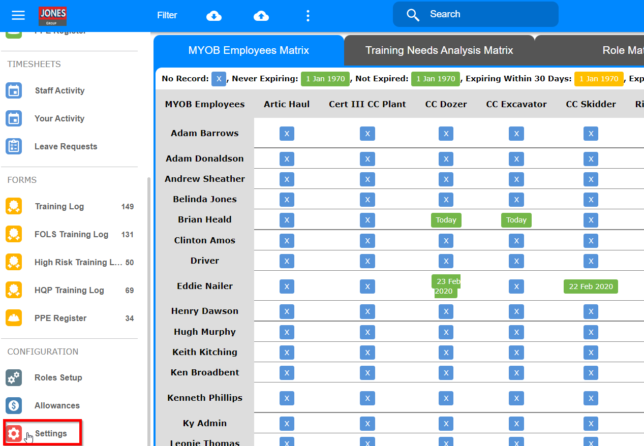Switch to Training Needs Analysis Matrix tab

(439, 50)
